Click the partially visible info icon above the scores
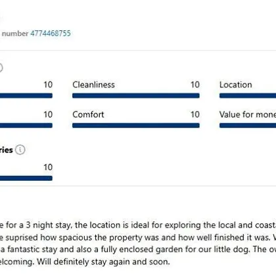This screenshot has height=276, width=276. tap(1, 68)
